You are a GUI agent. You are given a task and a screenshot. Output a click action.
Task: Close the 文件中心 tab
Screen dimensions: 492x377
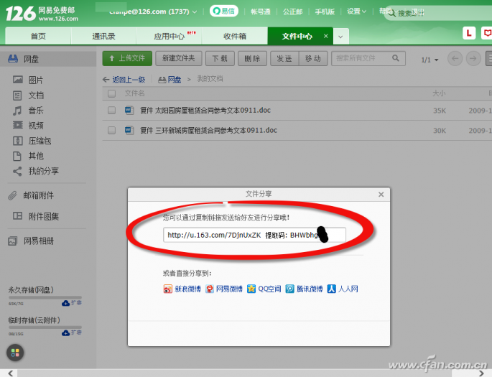(x=325, y=36)
